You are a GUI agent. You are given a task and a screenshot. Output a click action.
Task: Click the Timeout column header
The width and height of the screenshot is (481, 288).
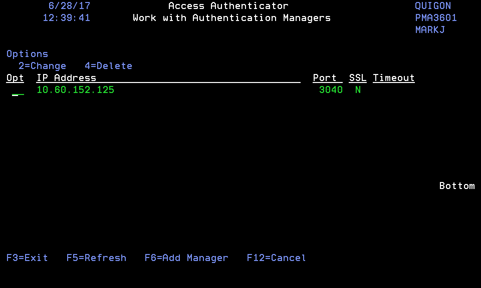click(x=394, y=78)
